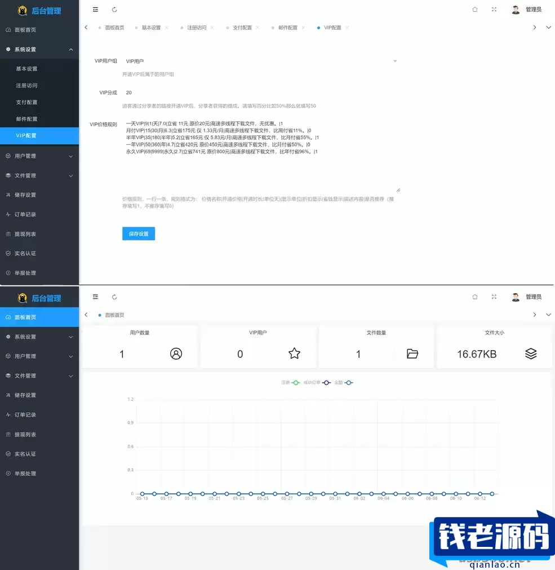
Task: Expand 文件管理 in the dashboard screen sidebar
Action: tap(39, 376)
